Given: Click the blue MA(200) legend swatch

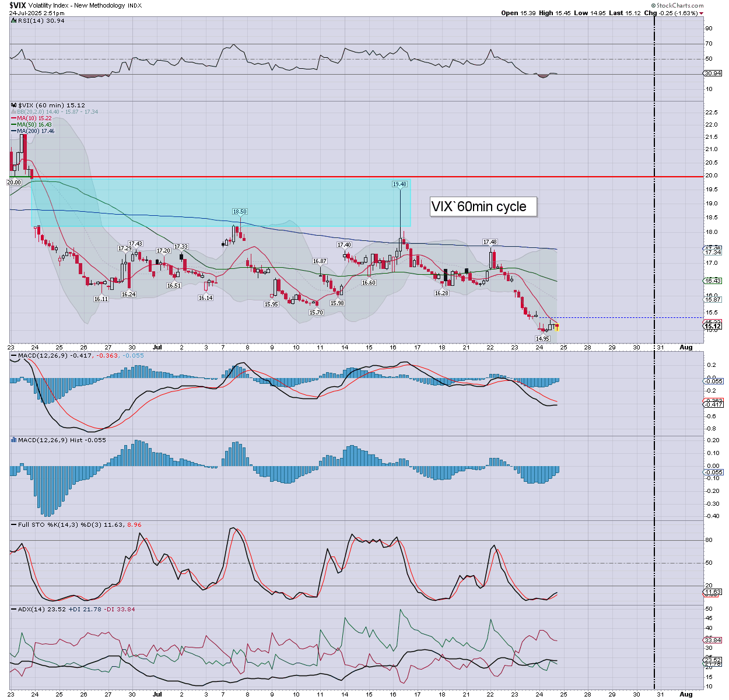Looking at the screenshot, I should 13,131.
